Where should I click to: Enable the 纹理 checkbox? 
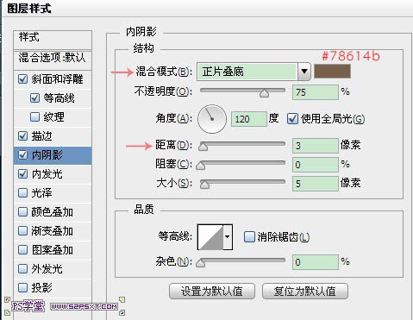[x=34, y=116]
